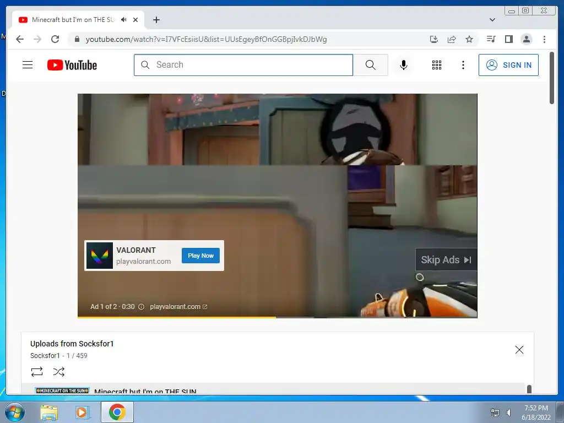Go to the YouTube home logo
The image size is (564, 423).
pyautogui.click(x=72, y=65)
